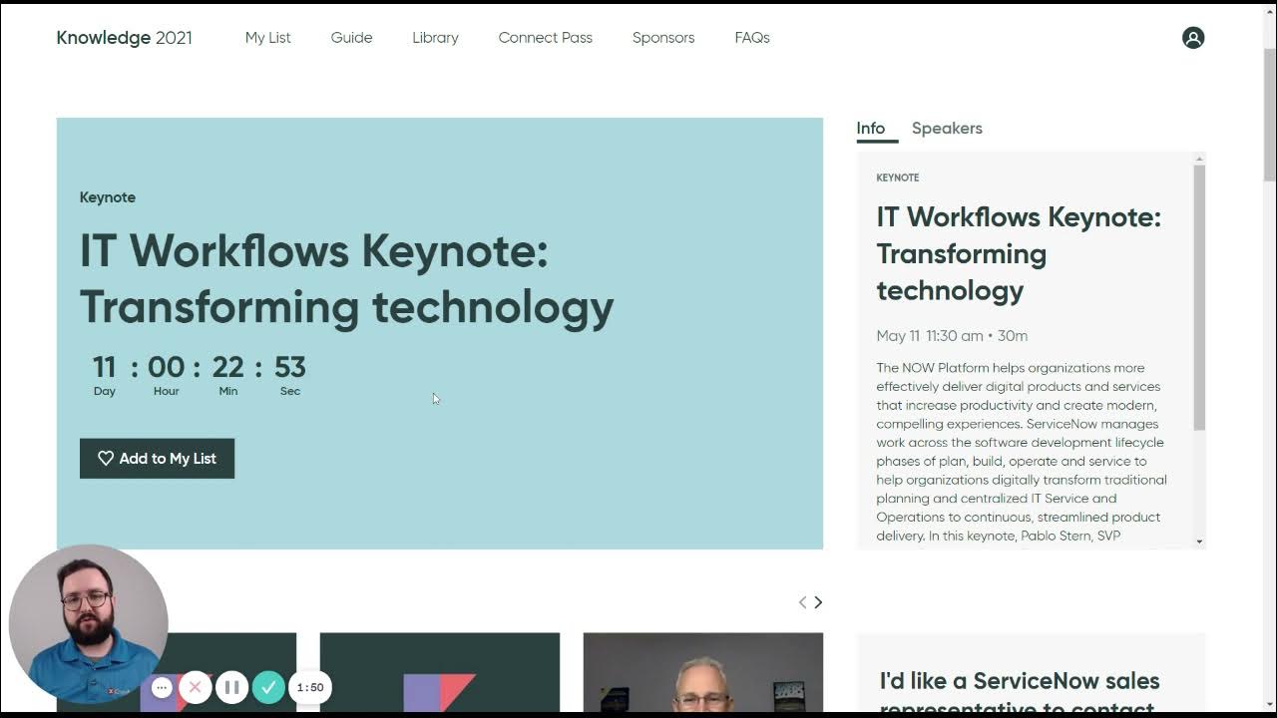Open My List menu item

[x=268, y=38]
